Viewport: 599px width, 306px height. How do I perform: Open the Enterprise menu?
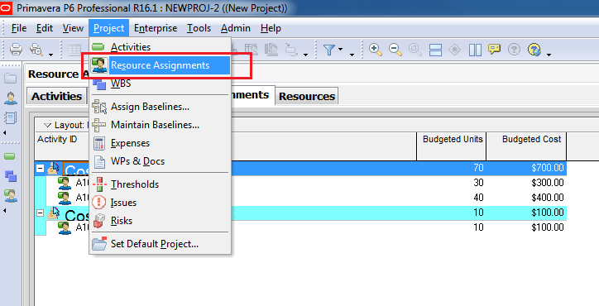pyautogui.click(x=156, y=28)
